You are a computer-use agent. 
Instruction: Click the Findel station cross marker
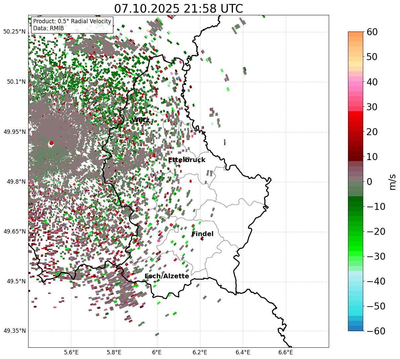[x=202, y=239]
